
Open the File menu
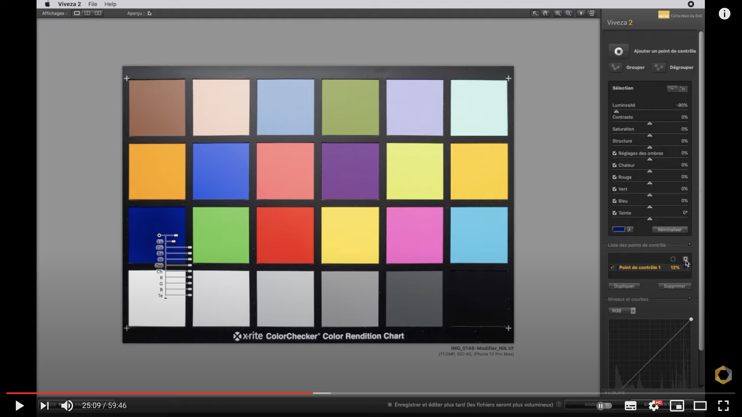[93, 4]
